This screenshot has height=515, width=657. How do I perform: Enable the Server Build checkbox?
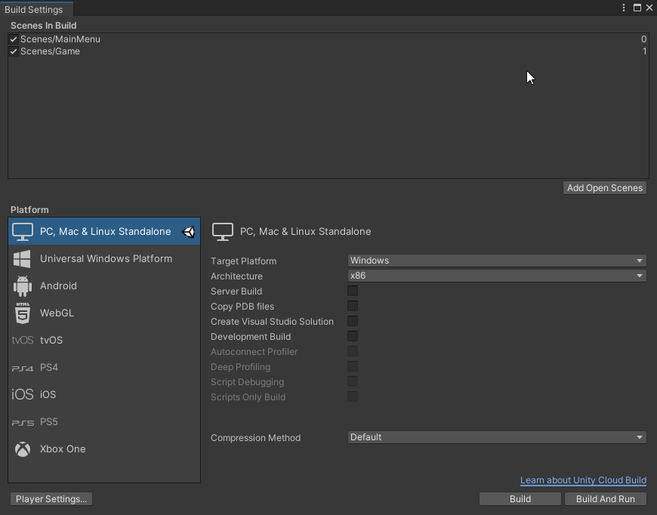(353, 291)
